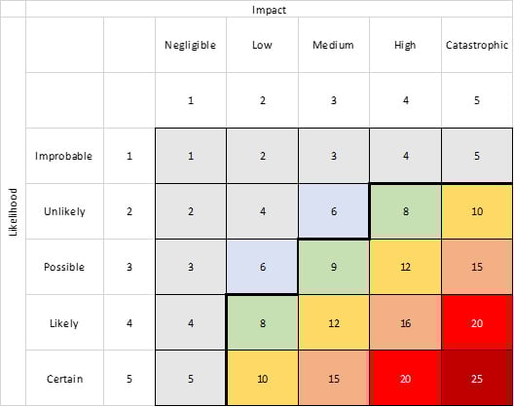Select the Likely row label cell

coord(64,322)
